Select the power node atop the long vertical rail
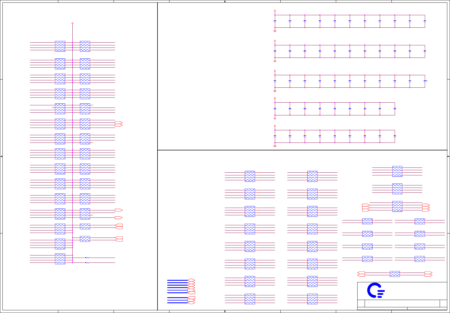Screen dimensions: 450x313 tap(72, 23)
